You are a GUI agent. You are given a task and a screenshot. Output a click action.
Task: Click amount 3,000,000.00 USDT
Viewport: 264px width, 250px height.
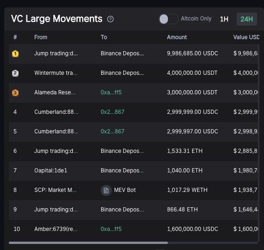pos(192,92)
